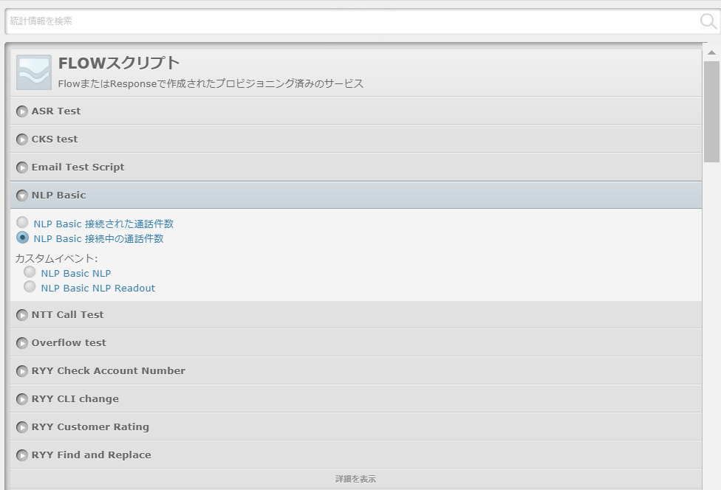Expand the RYY Customer Rating section
Screen dimensions: 721x490
coord(356,427)
